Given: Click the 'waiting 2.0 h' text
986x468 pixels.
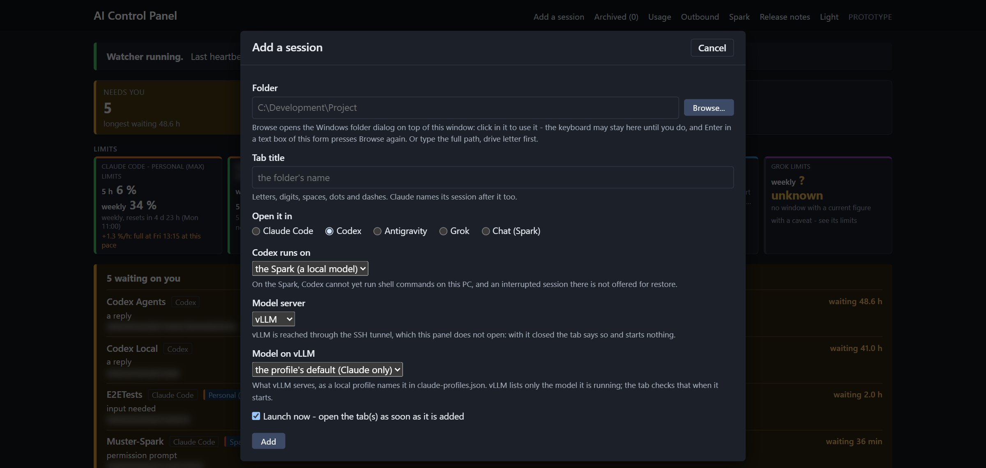Looking at the screenshot, I should [857, 395].
